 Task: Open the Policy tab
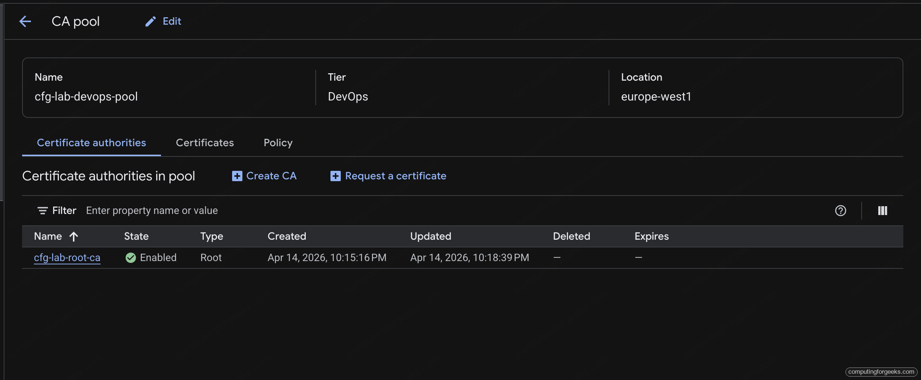[x=278, y=143]
